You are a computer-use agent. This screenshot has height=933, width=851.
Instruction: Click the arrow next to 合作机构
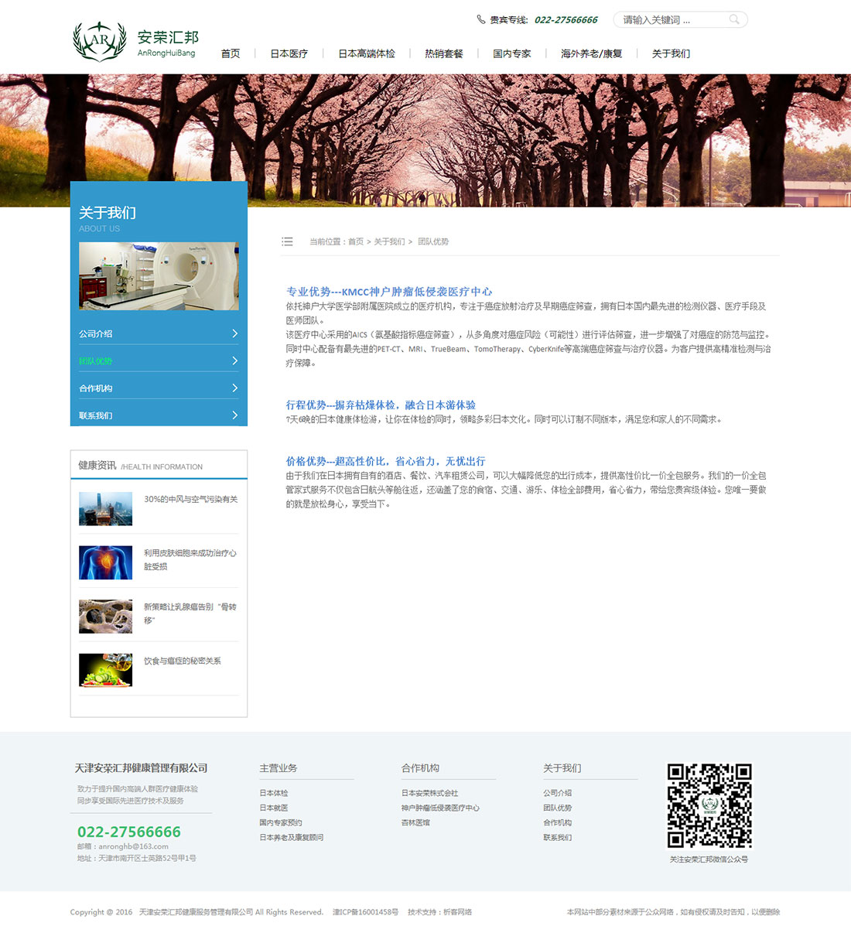click(234, 388)
